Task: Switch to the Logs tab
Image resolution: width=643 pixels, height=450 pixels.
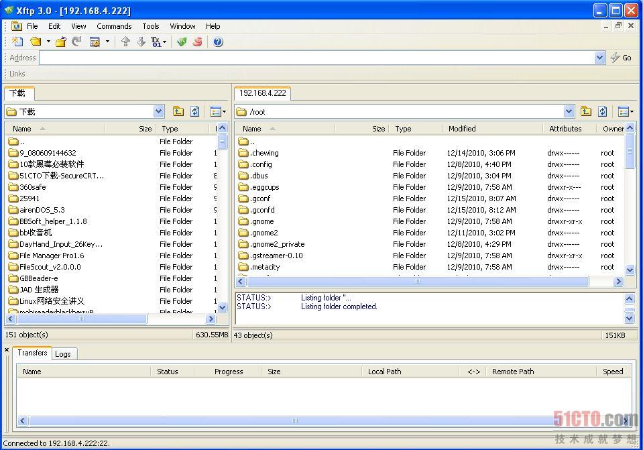Action: 63,354
